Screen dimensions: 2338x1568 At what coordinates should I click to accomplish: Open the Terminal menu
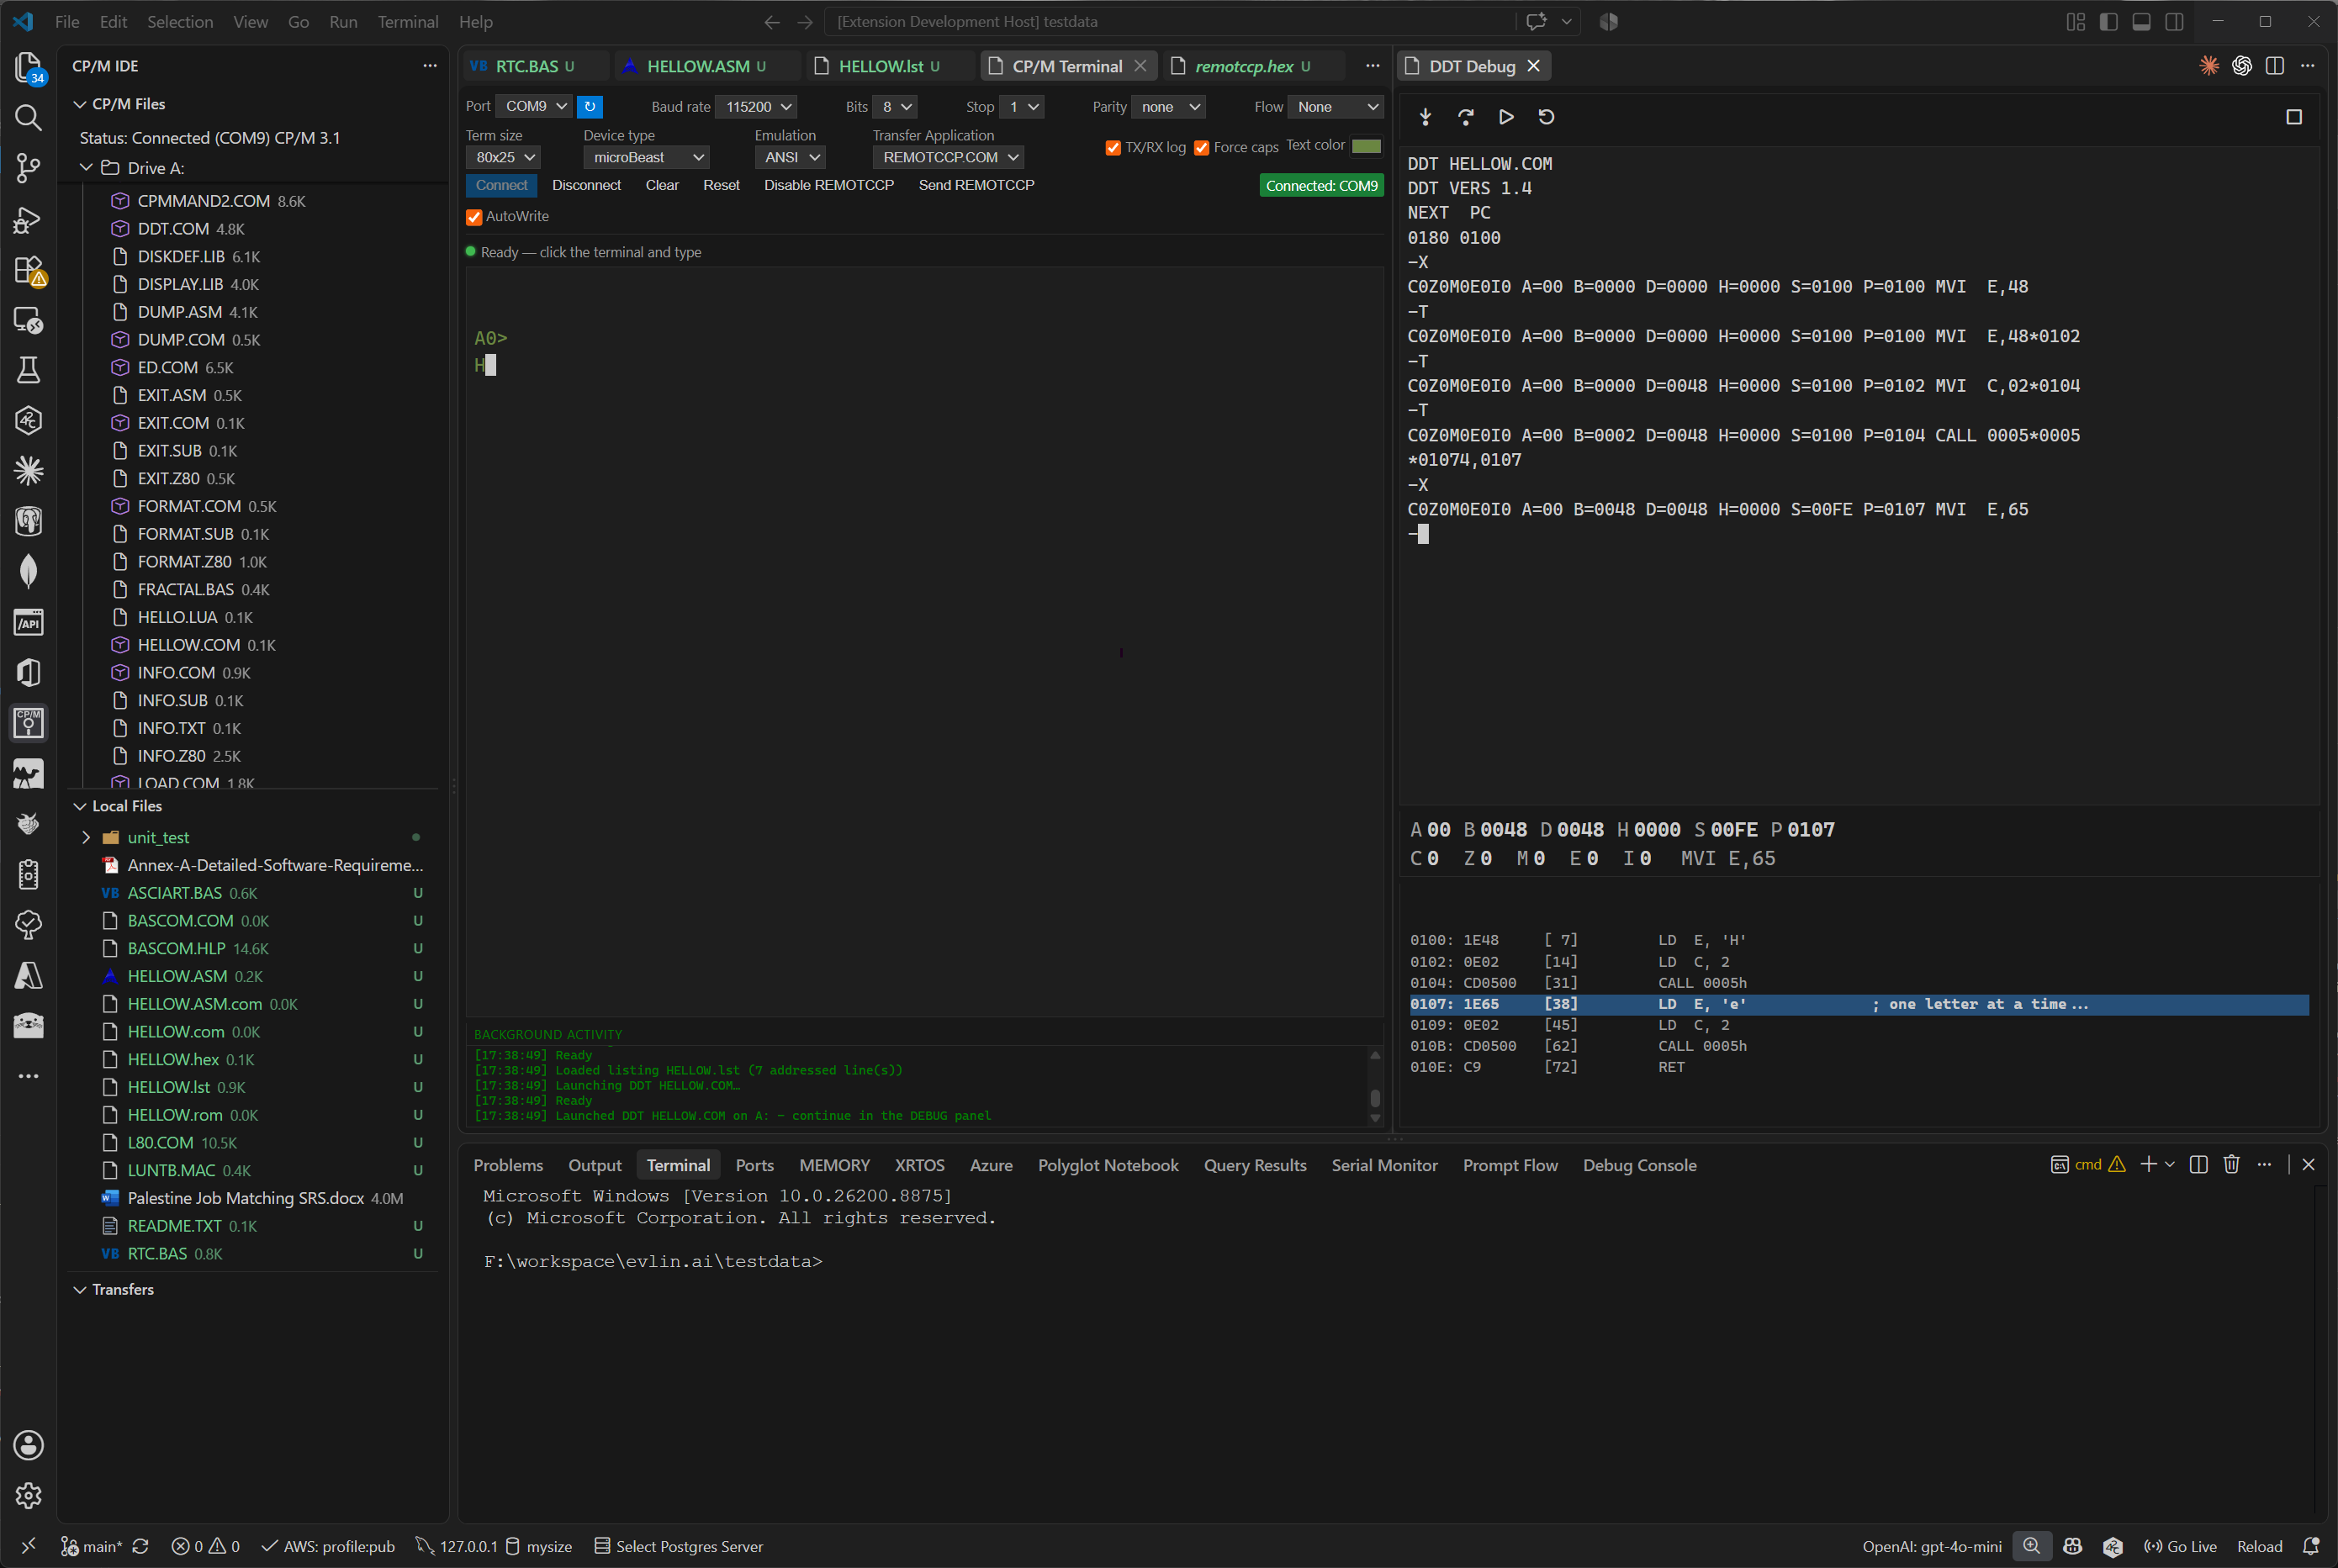click(407, 22)
